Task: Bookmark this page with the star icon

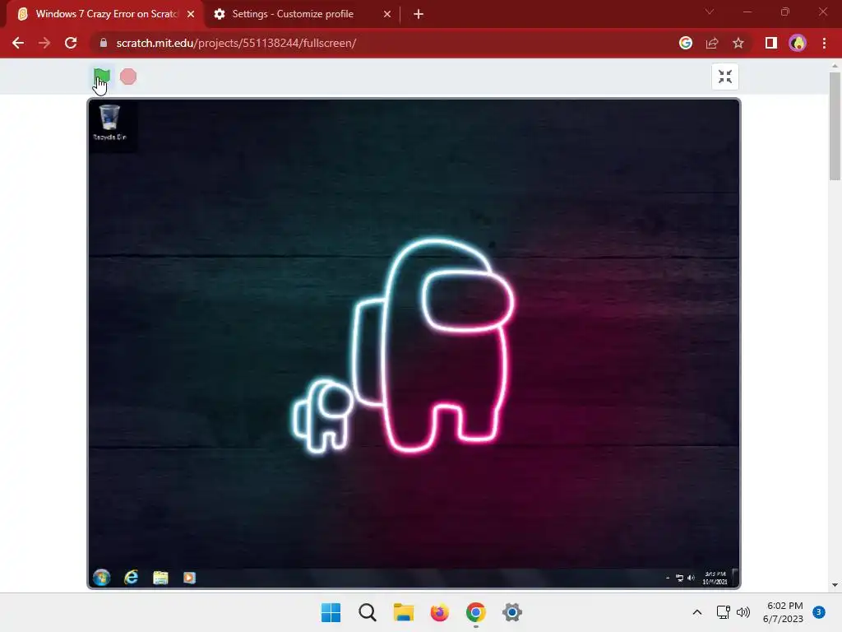Action: tap(738, 43)
